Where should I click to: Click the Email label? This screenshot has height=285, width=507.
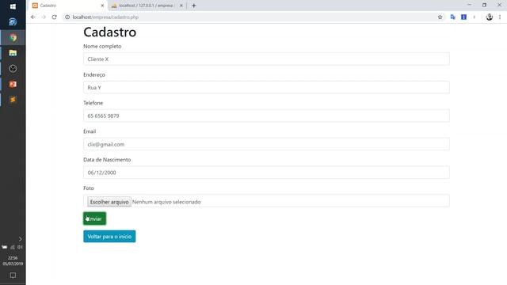tap(90, 131)
